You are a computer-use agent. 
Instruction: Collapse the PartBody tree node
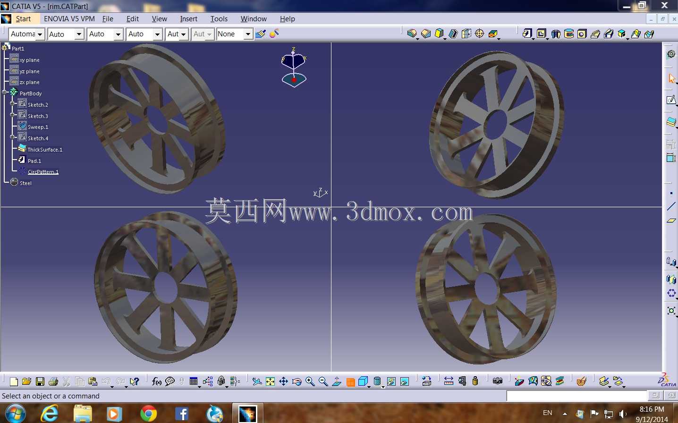pos(5,93)
